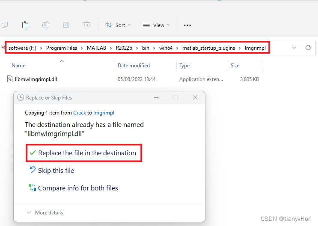Open the View dropdown menu
Image resolution: width=318 pixels, height=226 pixels.
coord(156,25)
